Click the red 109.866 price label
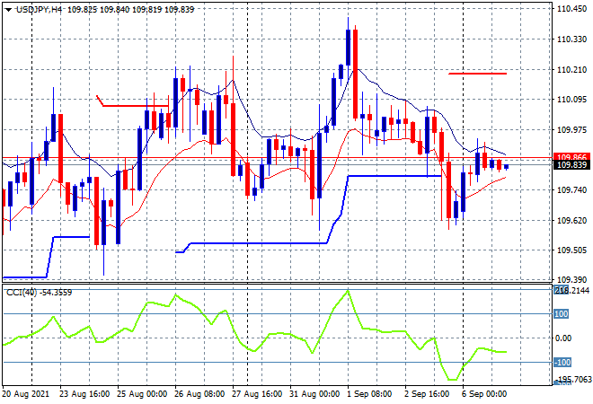This screenshot has width=593, height=404. (x=571, y=157)
